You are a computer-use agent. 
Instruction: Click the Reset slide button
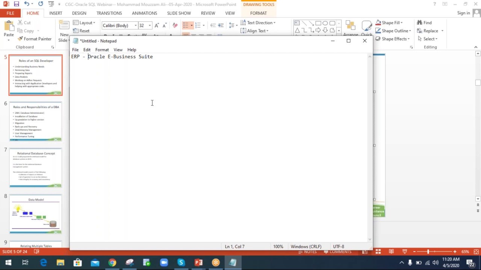[82, 31]
